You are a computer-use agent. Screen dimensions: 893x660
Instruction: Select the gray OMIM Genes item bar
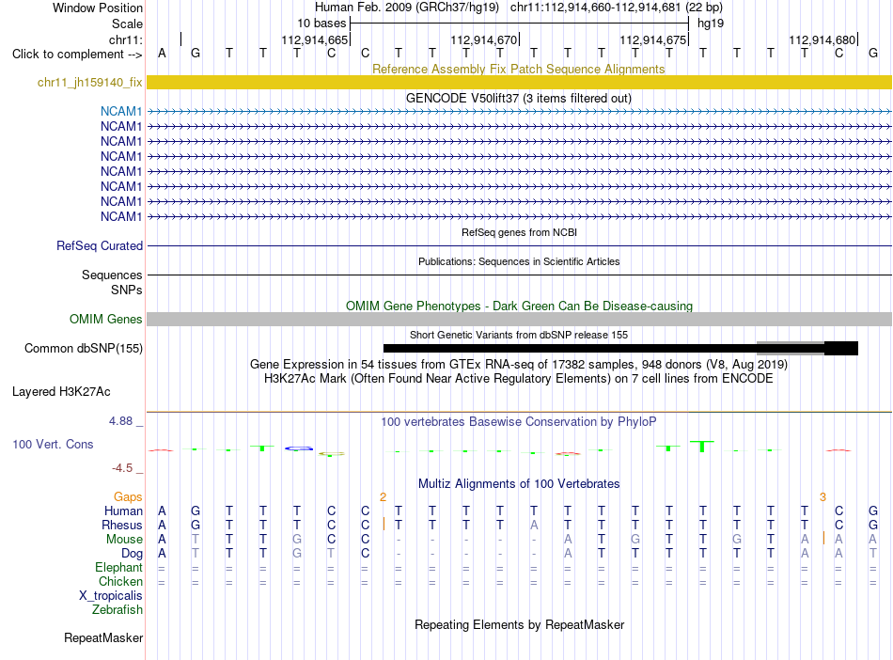point(519,319)
